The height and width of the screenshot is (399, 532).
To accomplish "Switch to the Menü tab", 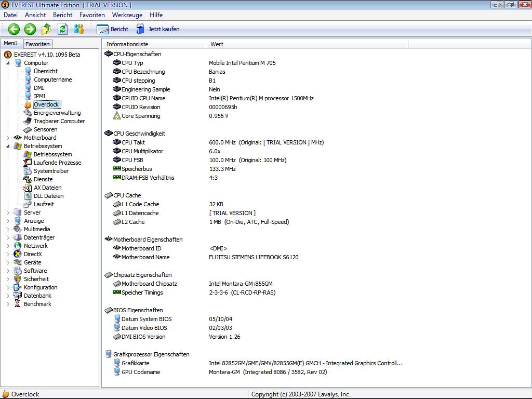I will coord(11,44).
